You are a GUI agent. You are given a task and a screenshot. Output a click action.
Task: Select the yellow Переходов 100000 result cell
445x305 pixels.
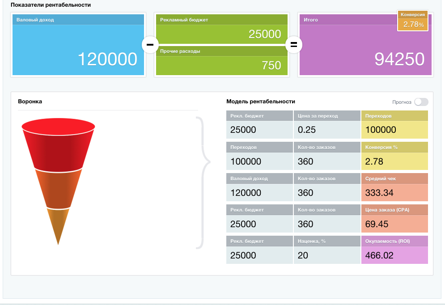click(394, 130)
